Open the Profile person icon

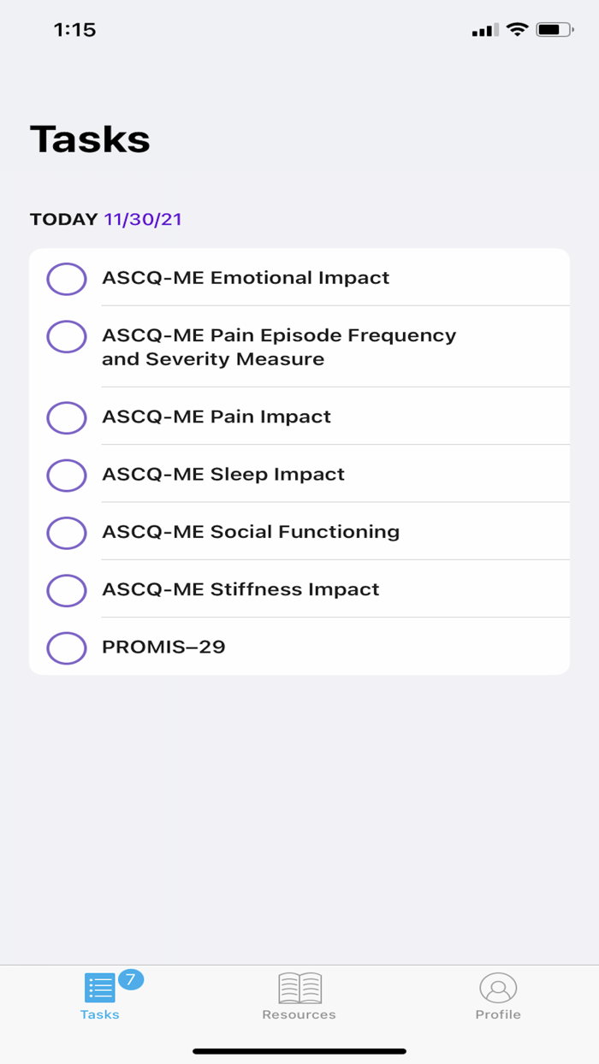click(498, 988)
